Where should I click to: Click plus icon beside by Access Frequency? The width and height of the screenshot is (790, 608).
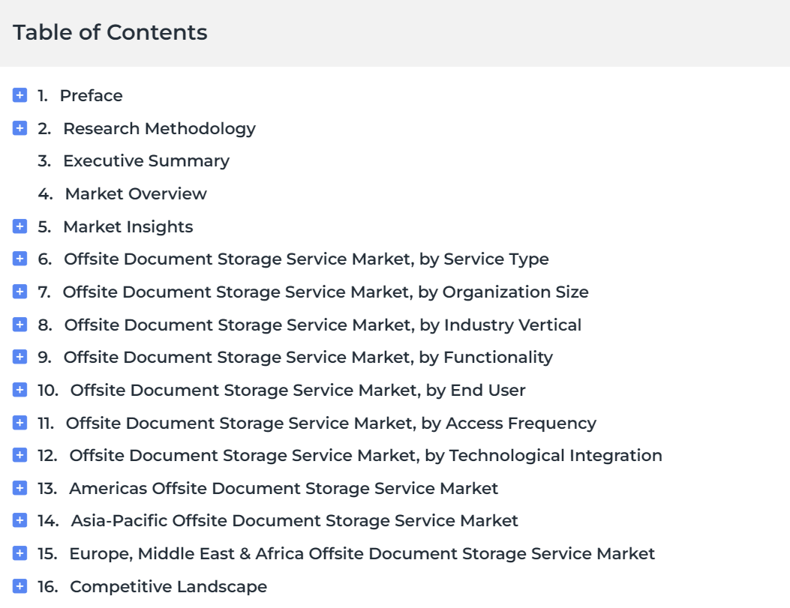(x=20, y=422)
